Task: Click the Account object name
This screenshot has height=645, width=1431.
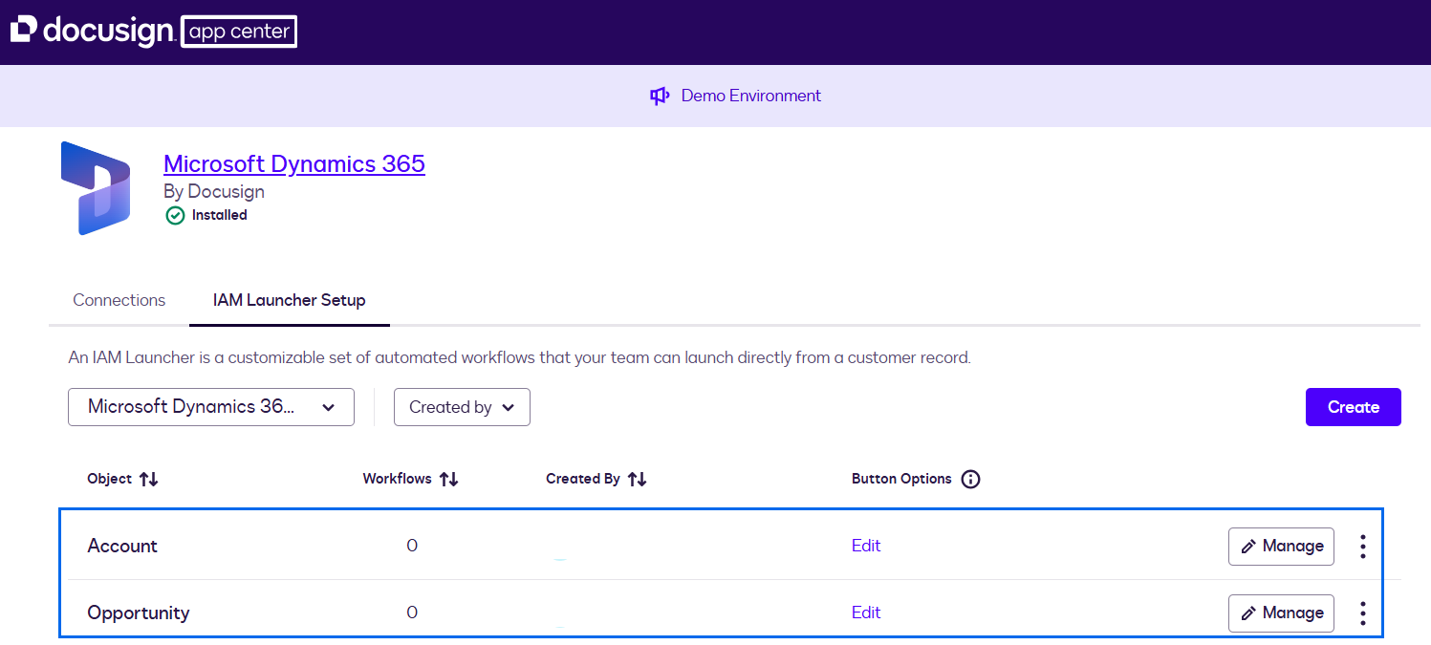Action: [122, 546]
